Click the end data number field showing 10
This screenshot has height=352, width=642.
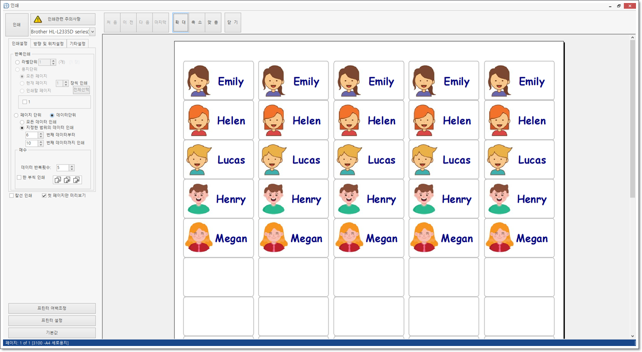click(x=32, y=143)
